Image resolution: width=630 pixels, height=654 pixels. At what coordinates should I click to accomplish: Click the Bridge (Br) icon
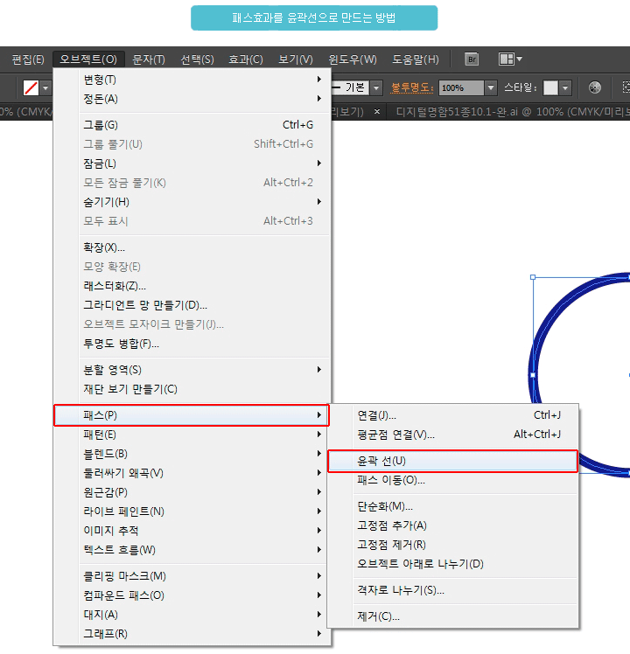tap(472, 59)
